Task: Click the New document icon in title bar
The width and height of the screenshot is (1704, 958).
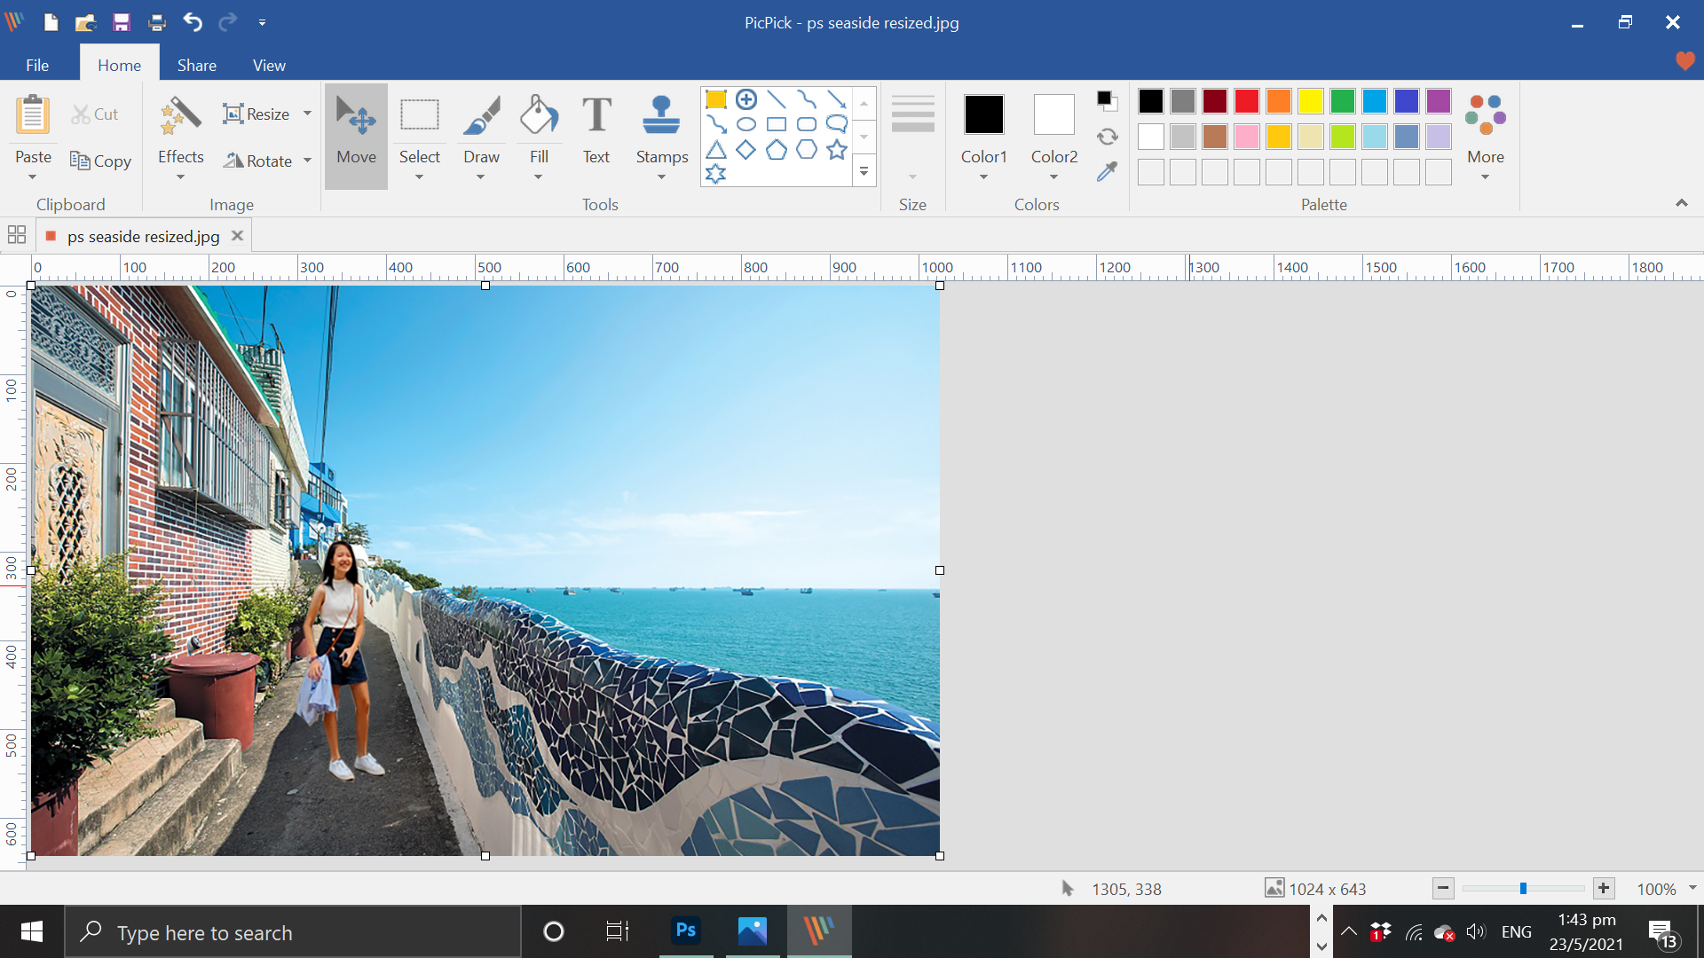Action: (51, 22)
